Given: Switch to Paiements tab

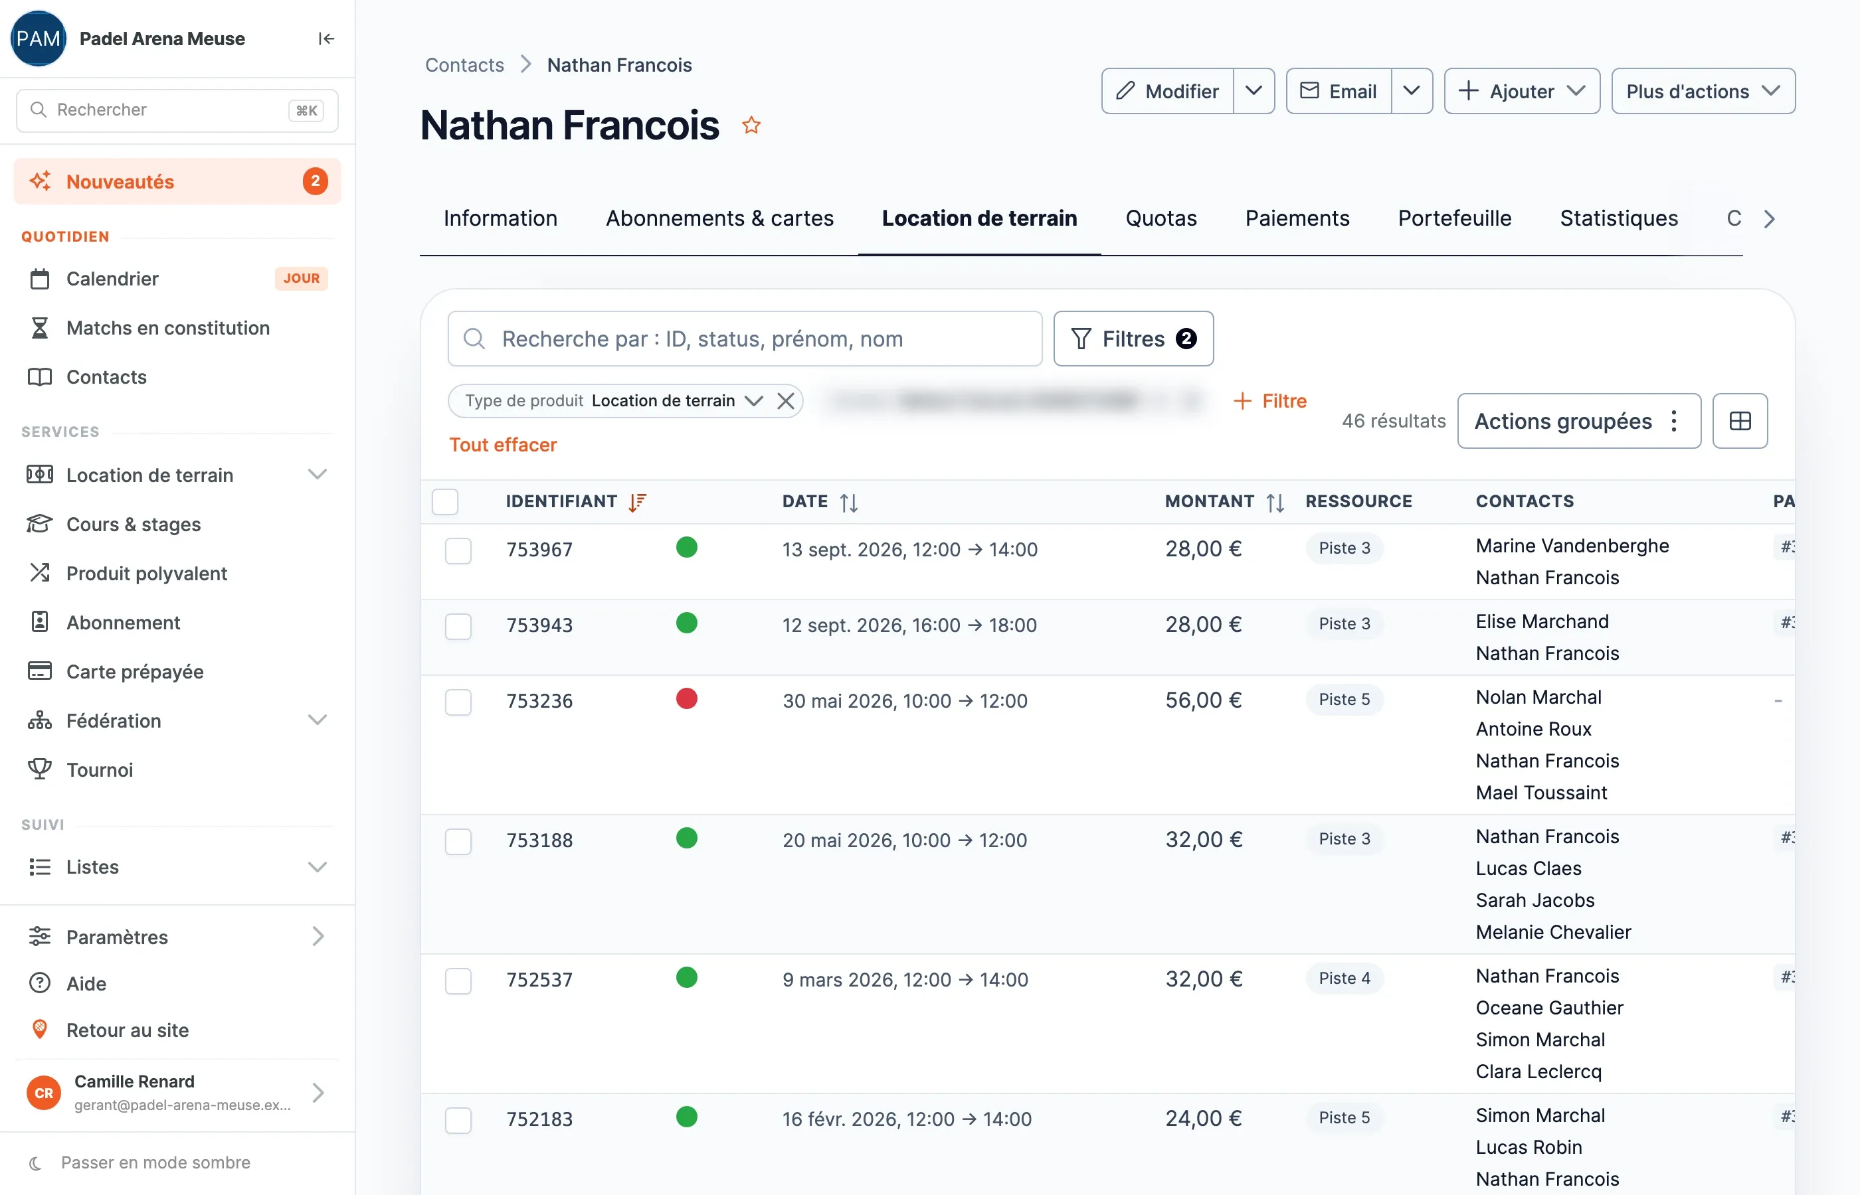Looking at the screenshot, I should (1297, 218).
